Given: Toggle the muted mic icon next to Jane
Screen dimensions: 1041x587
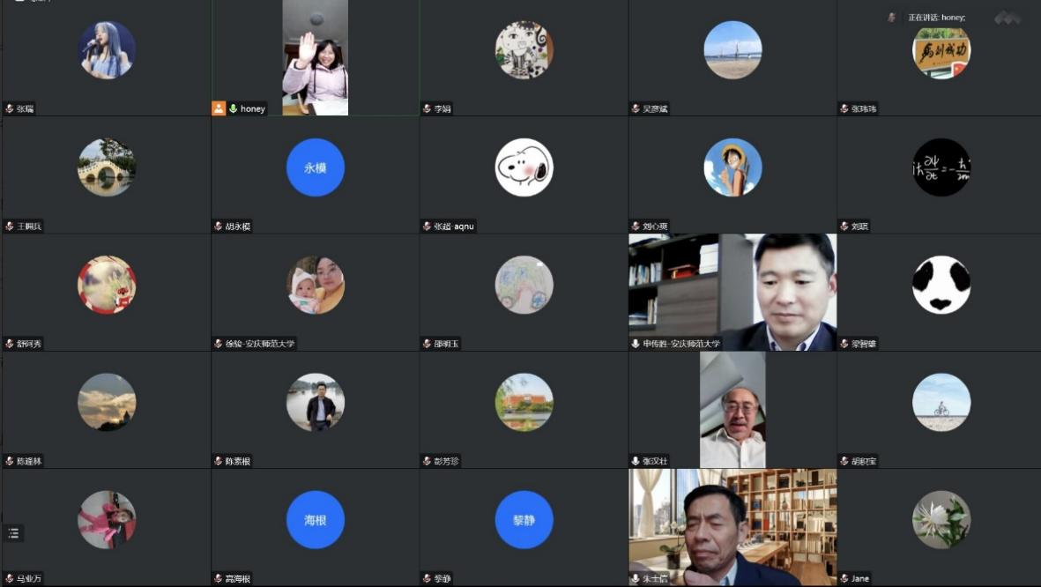Looking at the screenshot, I should click(844, 578).
